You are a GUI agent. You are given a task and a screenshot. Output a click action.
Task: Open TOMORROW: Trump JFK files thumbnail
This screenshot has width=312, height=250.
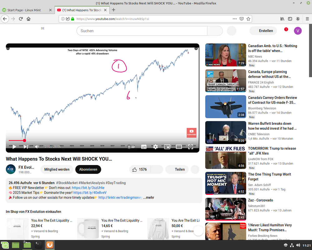[x=226, y=157]
